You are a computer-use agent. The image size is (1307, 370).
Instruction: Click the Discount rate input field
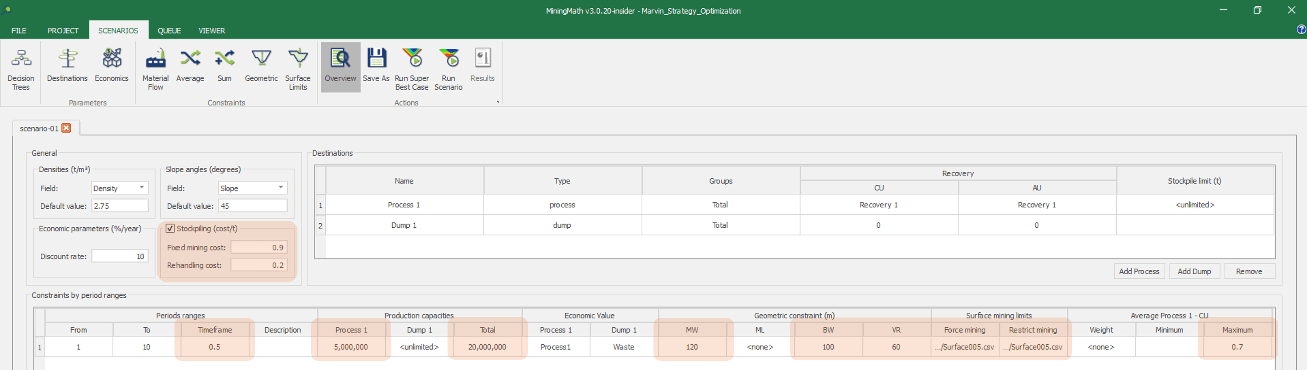120,256
